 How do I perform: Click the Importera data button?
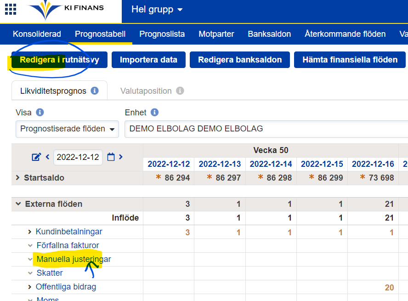coord(148,60)
